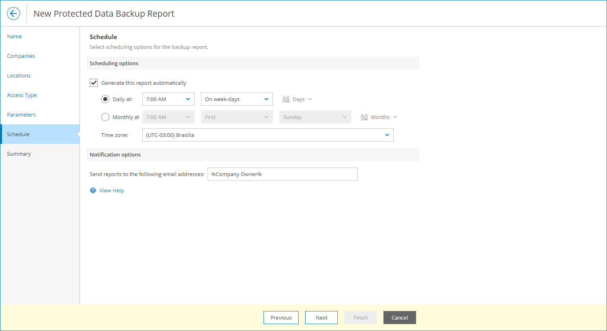Uncheck Generate this report automatically
This screenshot has height=331, width=607.
(94, 82)
